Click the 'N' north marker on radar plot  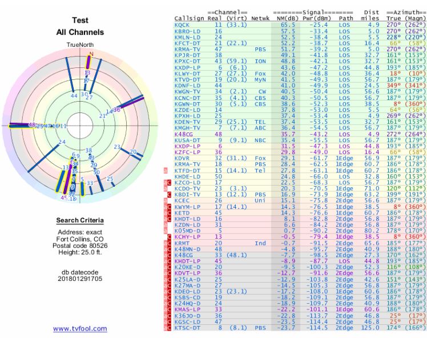(90, 54)
